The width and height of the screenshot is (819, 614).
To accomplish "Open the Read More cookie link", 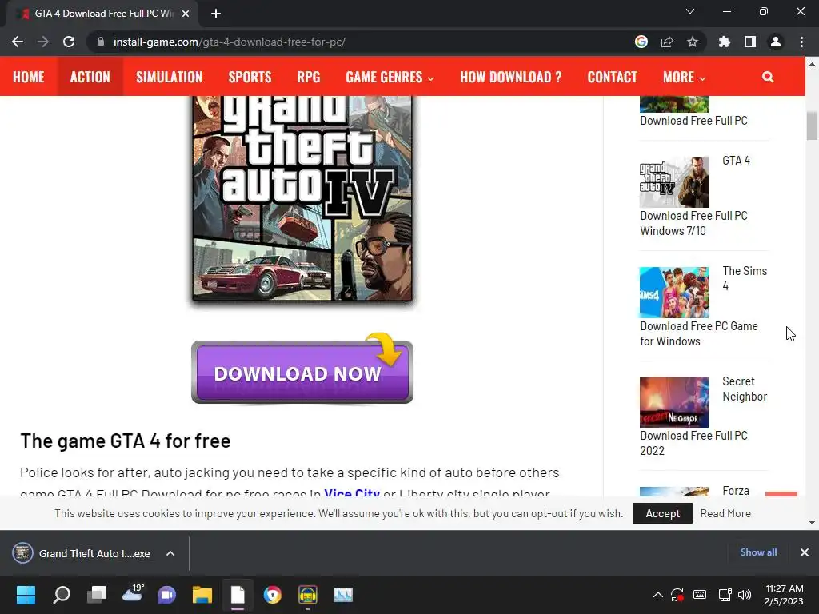I will click(725, 513).
